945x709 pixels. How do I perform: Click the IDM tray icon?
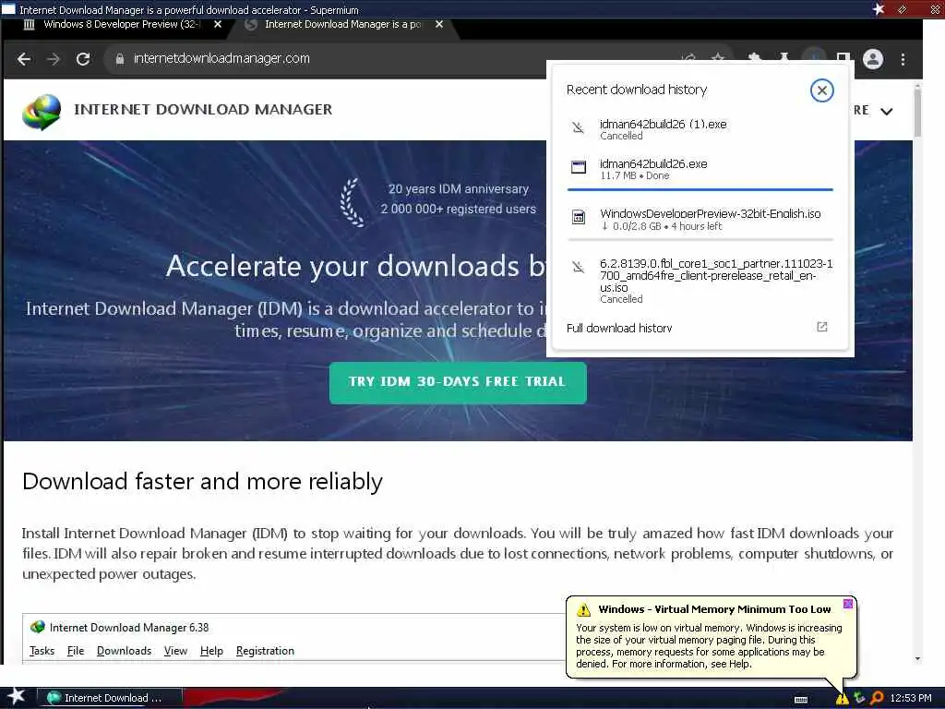859,698
